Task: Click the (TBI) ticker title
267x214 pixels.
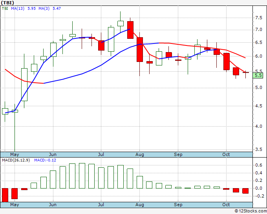Action: (x=7, y=3)
